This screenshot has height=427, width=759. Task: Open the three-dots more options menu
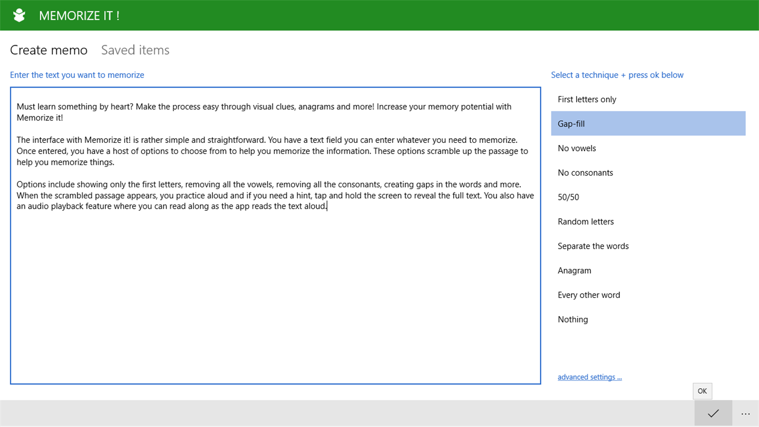click(x=745, y=413)
